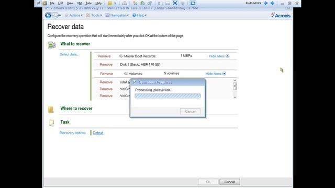This screenshot has height=188, width=335.
Task: Toggle the sidebar view icon
Action: click(160, 3)
